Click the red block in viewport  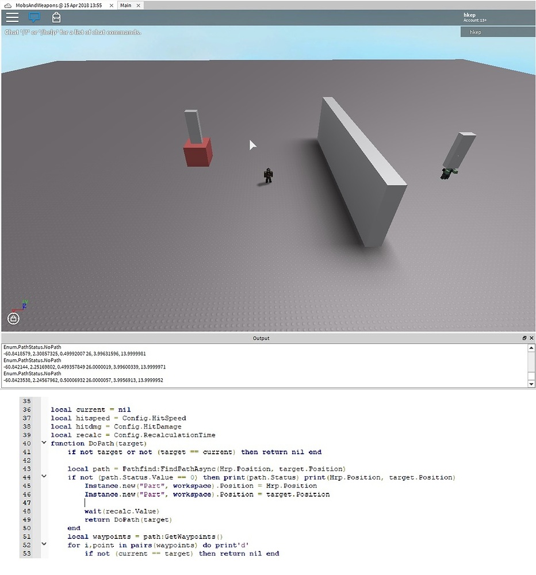coord(198,152)
